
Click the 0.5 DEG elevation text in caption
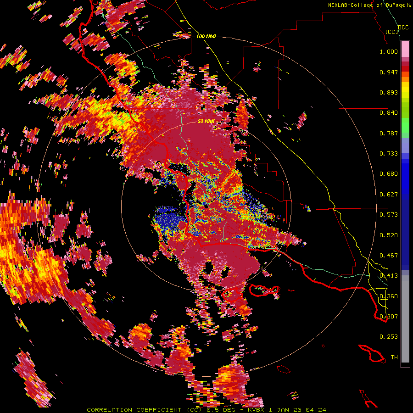(x=222, y=410)
